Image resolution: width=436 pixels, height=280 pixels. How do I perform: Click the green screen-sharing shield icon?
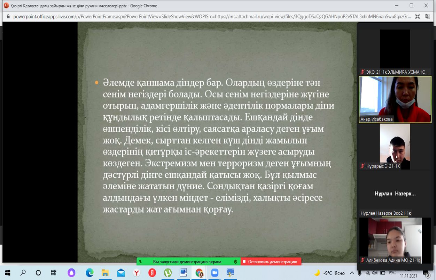tap(235, 262)
